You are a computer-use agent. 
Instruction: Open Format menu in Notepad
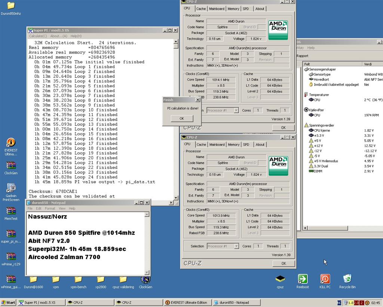coord(50,208)
